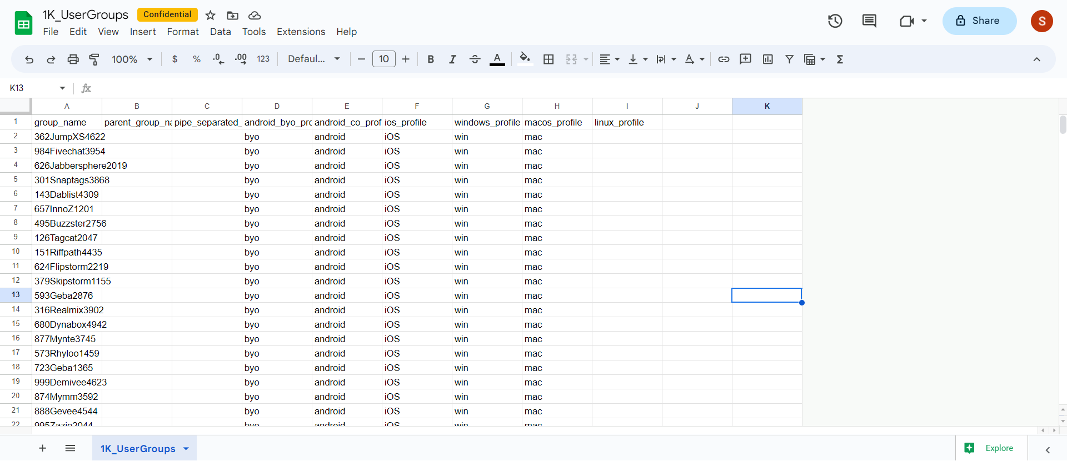
Task: Open horizontal align dropdown
Action: click(x=610, y=59)
